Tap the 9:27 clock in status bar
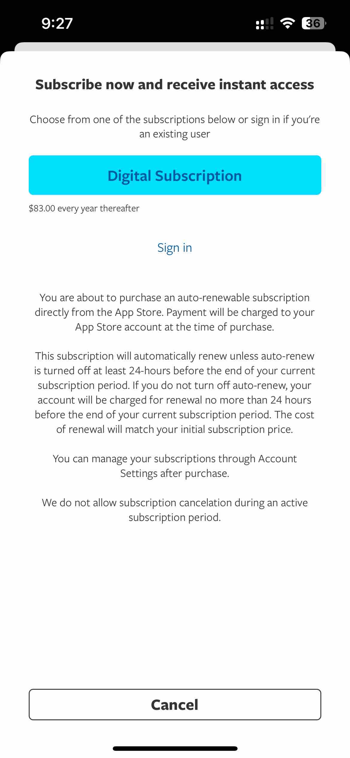Screen dimensions: 350x758 pos(57,23)
